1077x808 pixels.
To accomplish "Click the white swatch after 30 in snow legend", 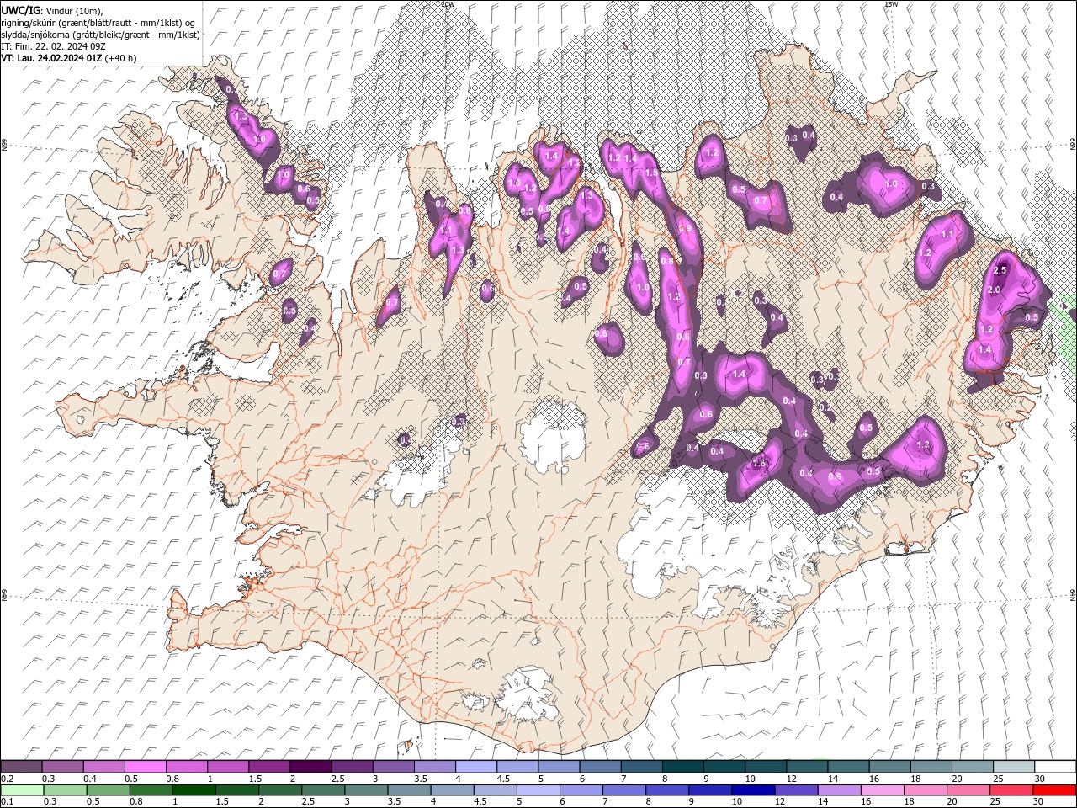I will click(1055, 766).
